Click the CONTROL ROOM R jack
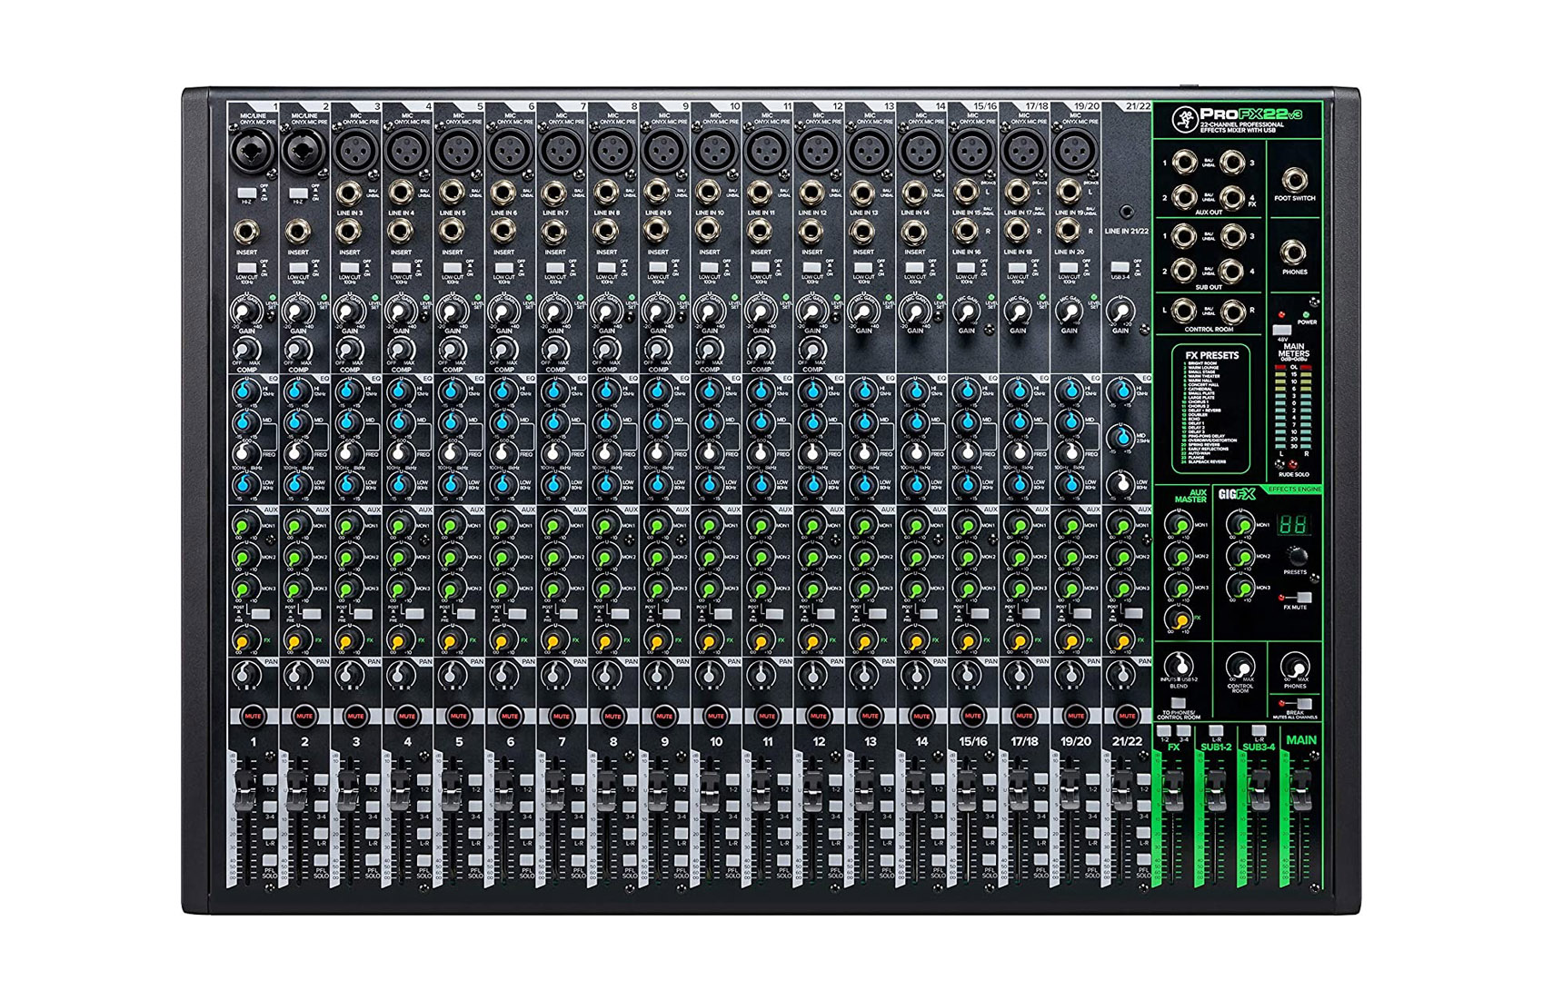The width and height of the screenshot is (1543, 1000). pos(1232,312)
